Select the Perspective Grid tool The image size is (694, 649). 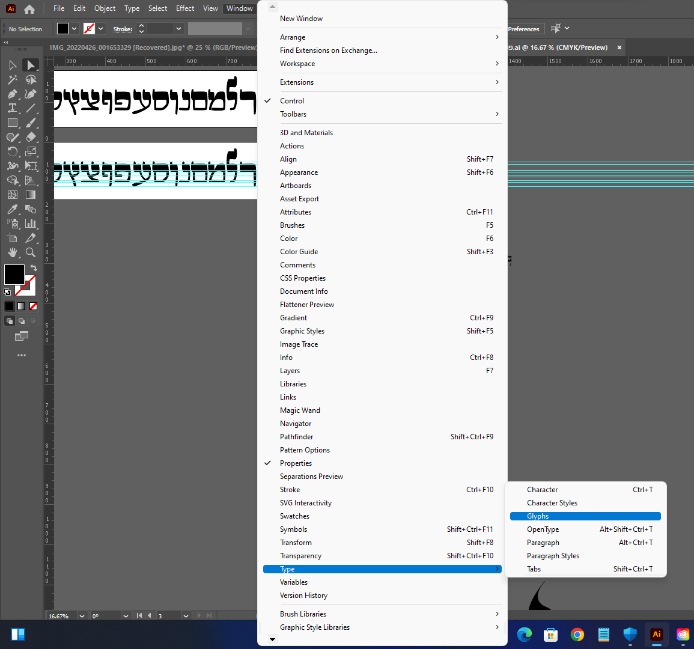(31, 181)
